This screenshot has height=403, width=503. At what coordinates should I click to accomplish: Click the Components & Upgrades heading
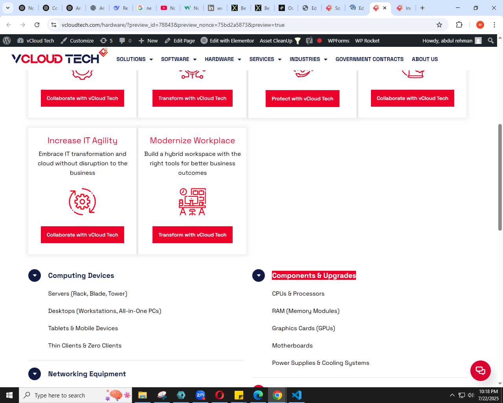314,275
